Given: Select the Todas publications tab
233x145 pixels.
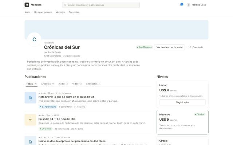Looking at the screenshot, I should (31, 84).
